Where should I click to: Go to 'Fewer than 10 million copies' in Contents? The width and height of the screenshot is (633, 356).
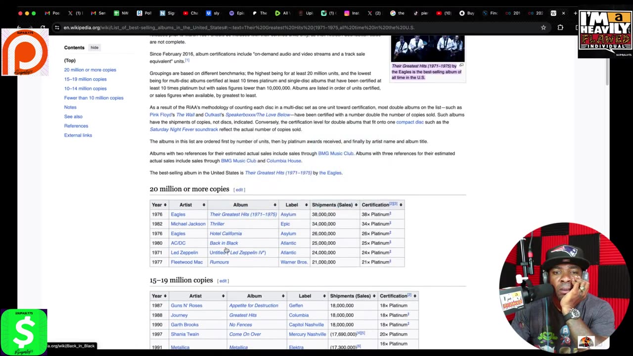93,98
